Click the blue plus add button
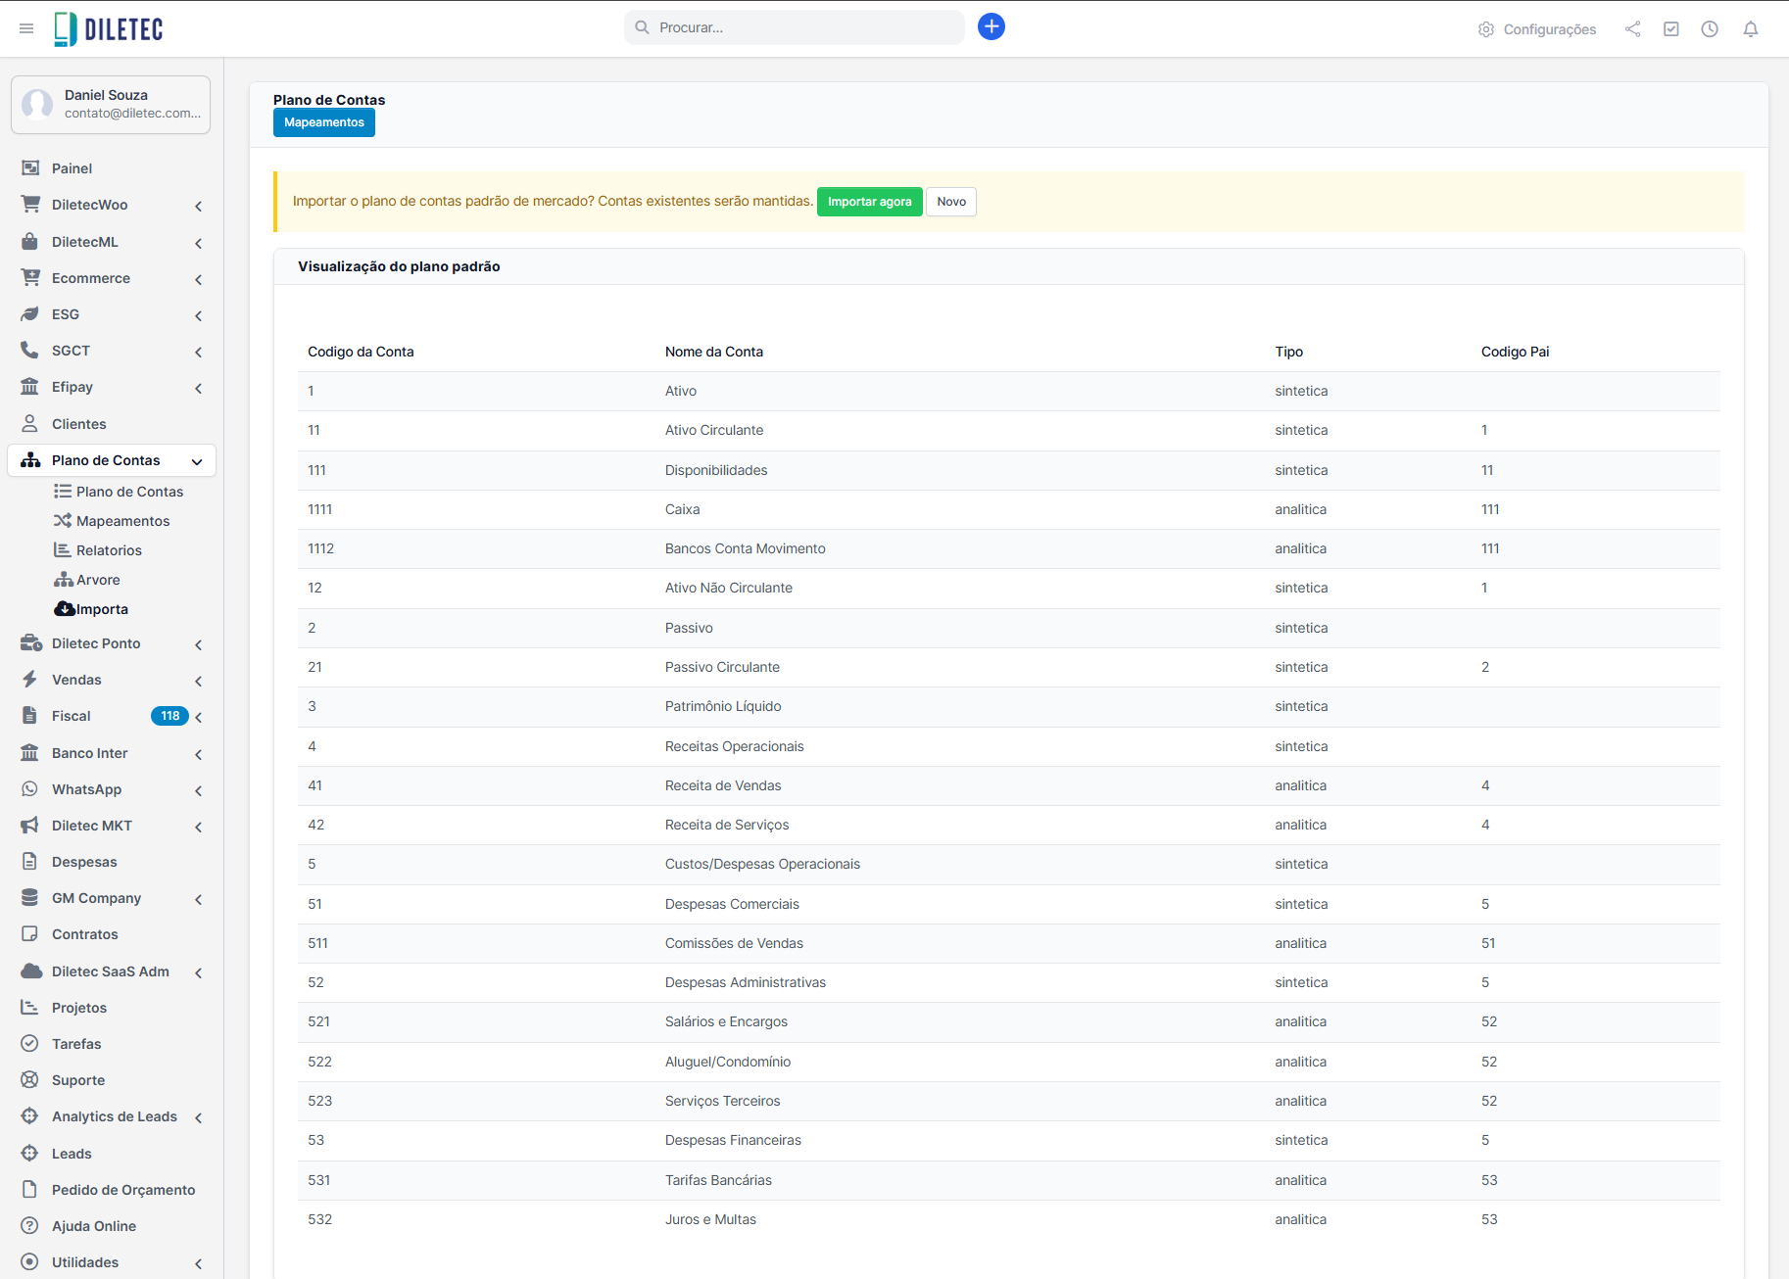The width and height of the screenshot is (1789, 1279). pos(991,27)
